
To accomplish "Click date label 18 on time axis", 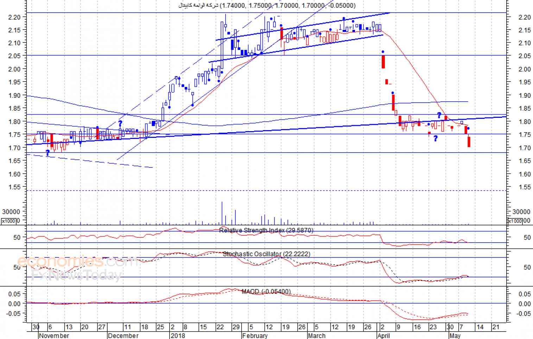I will [x=144, y=327].
